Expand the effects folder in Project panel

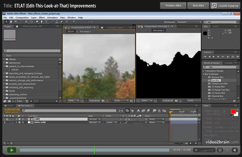(x=4, y=59)
